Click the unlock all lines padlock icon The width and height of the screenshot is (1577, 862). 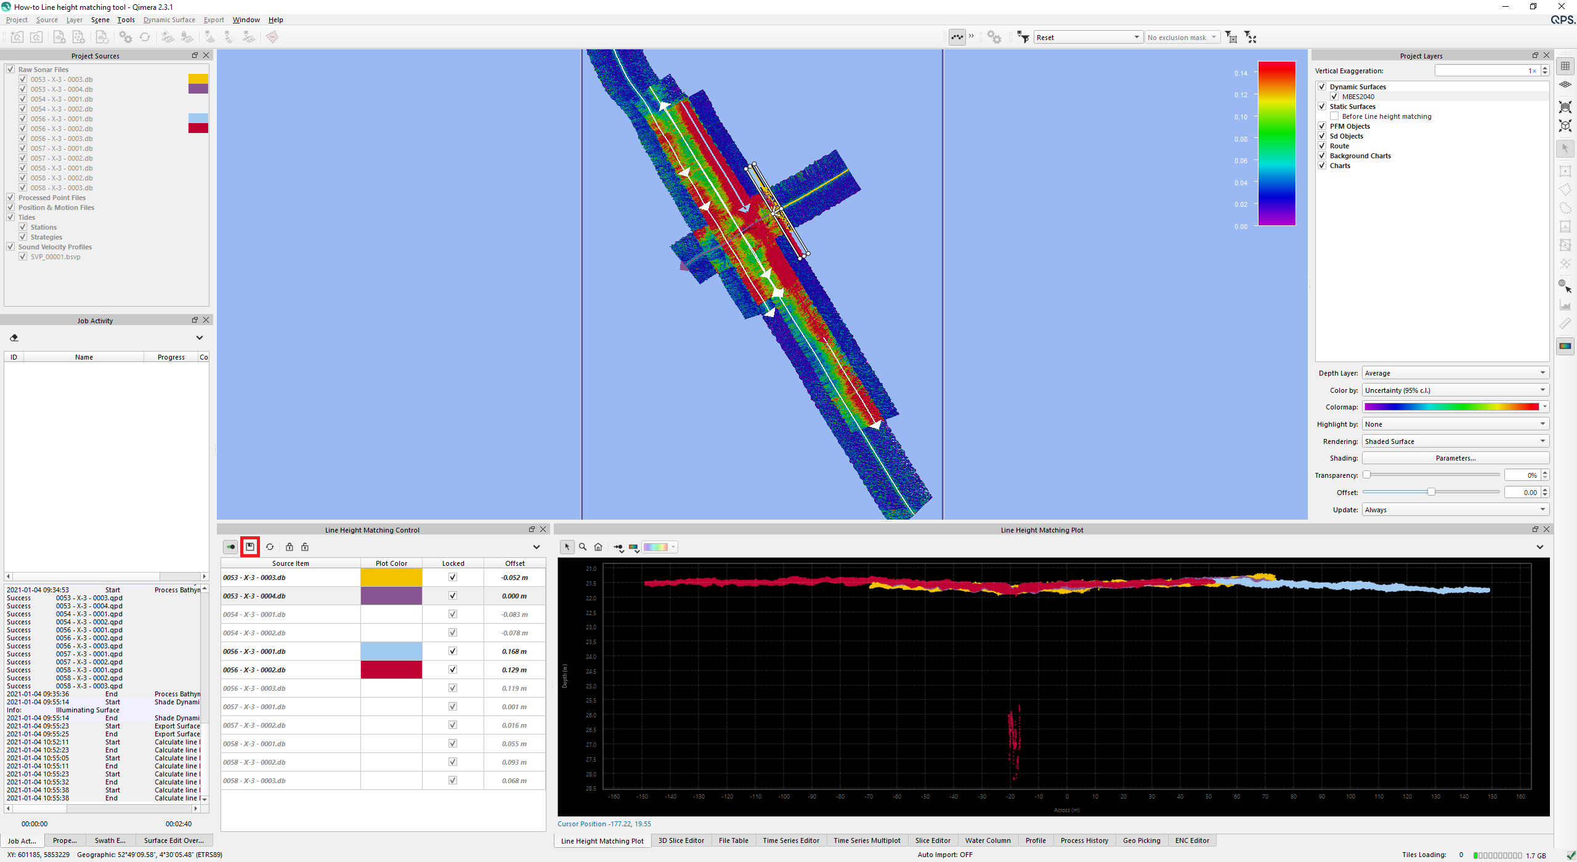(305, 547)
